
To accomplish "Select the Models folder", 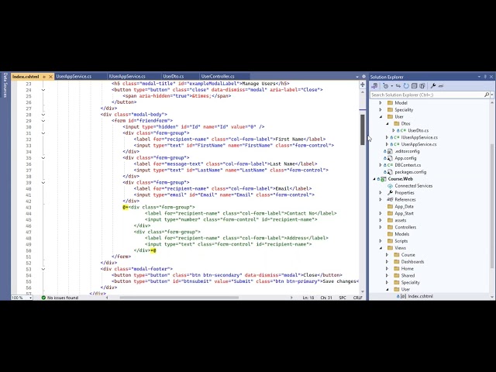I will click(401, 234).
